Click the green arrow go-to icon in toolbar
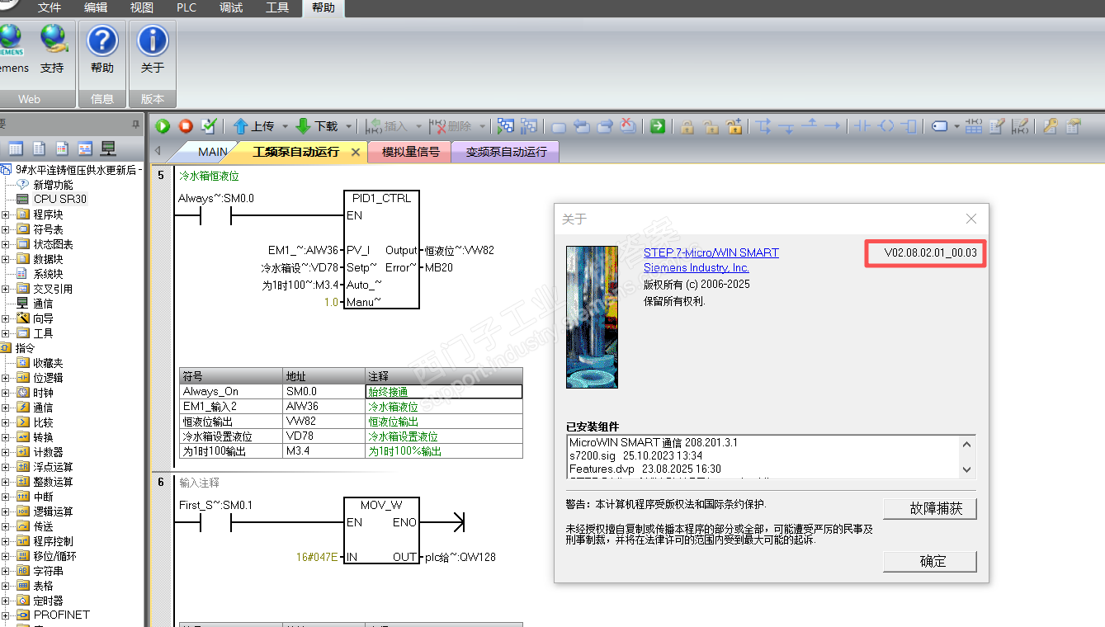 click(x=658, y=126)
